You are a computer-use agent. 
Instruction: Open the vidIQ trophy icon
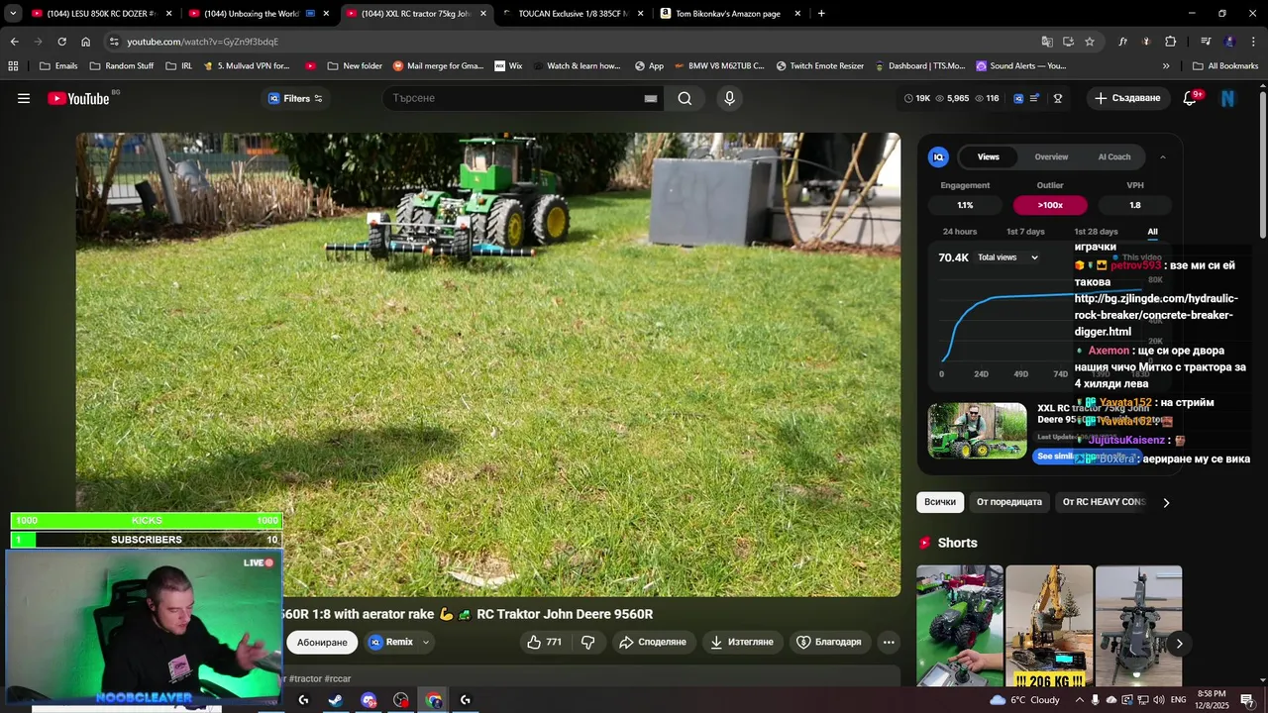[1058, 98]
